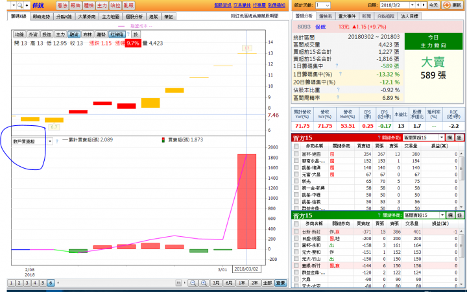
Task: Go to next date with right arrow
Action: point(424,5)
